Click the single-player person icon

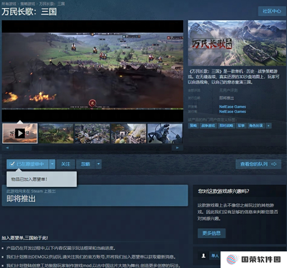tap(203, 256)
